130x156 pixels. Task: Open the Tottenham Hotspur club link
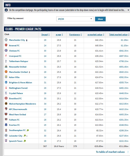tap(19, 61)
